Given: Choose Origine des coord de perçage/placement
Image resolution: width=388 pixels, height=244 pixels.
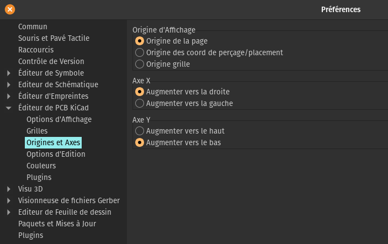Looking at the screenshot, I should click(x=140, y=52).
